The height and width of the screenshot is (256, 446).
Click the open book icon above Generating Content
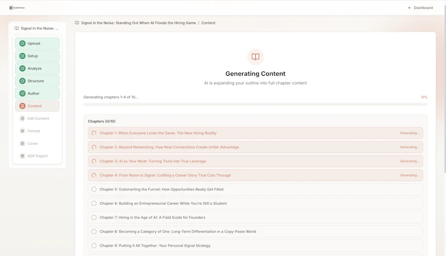(255, 57)
